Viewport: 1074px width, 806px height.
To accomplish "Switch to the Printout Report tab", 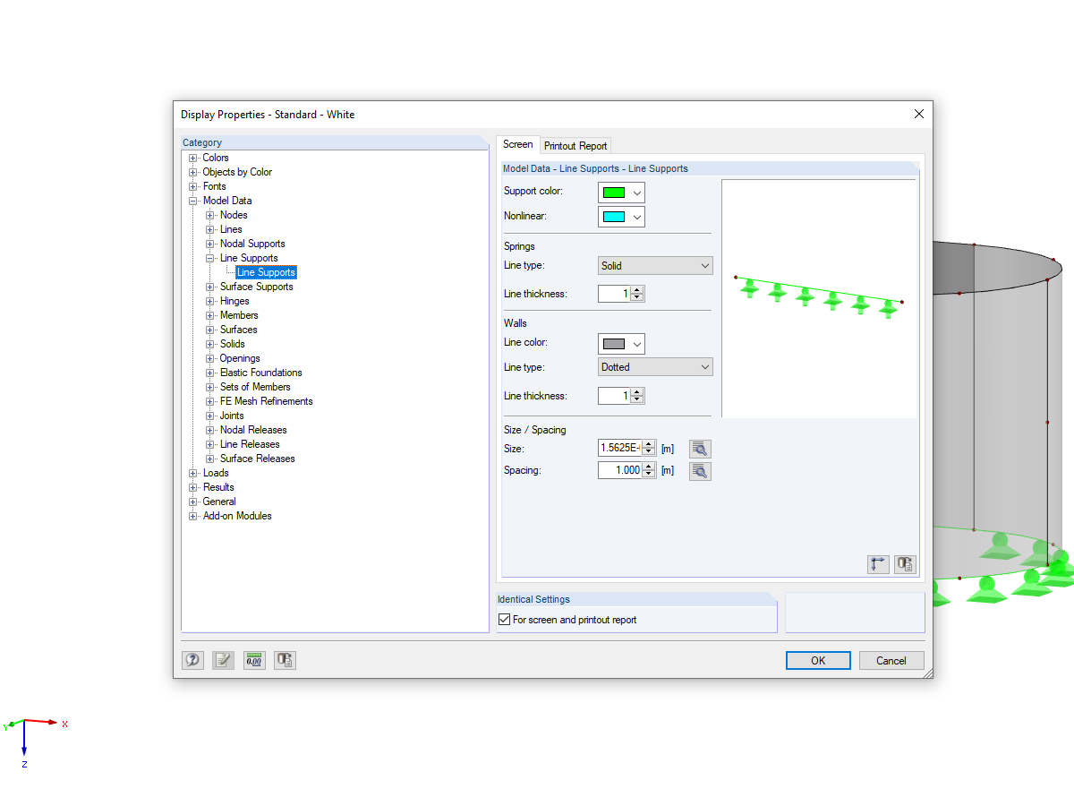I will coord(575,145).
